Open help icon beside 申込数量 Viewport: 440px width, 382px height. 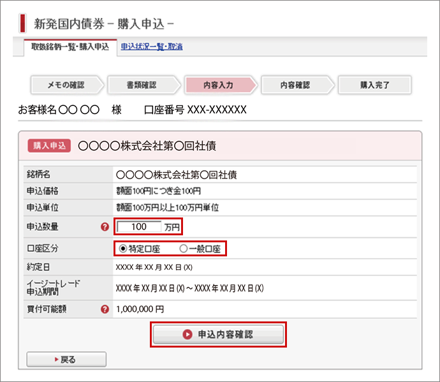[x=105, y=227]
